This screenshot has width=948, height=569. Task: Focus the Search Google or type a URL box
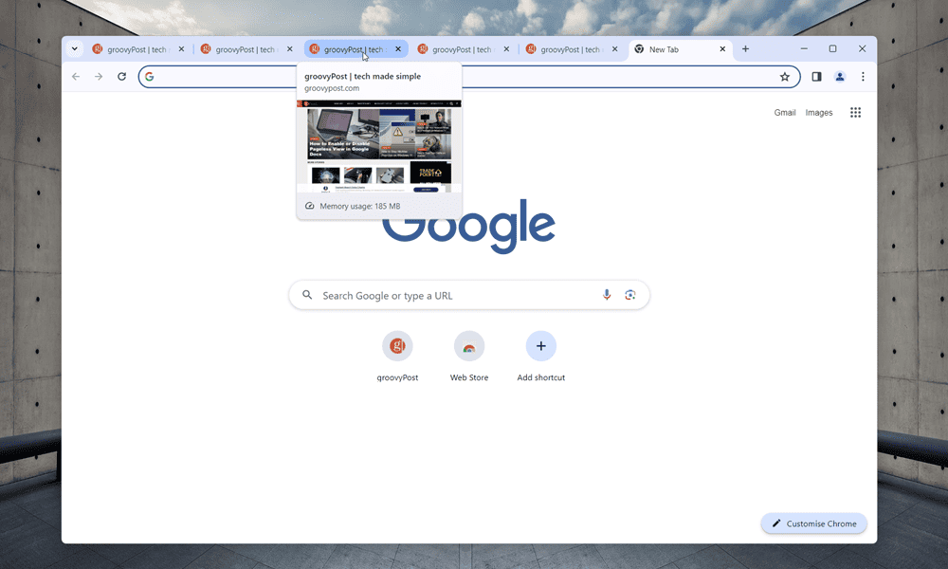[469, 295]
